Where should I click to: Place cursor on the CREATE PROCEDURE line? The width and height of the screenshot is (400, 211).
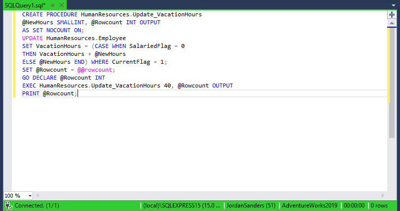click(112, 14)
